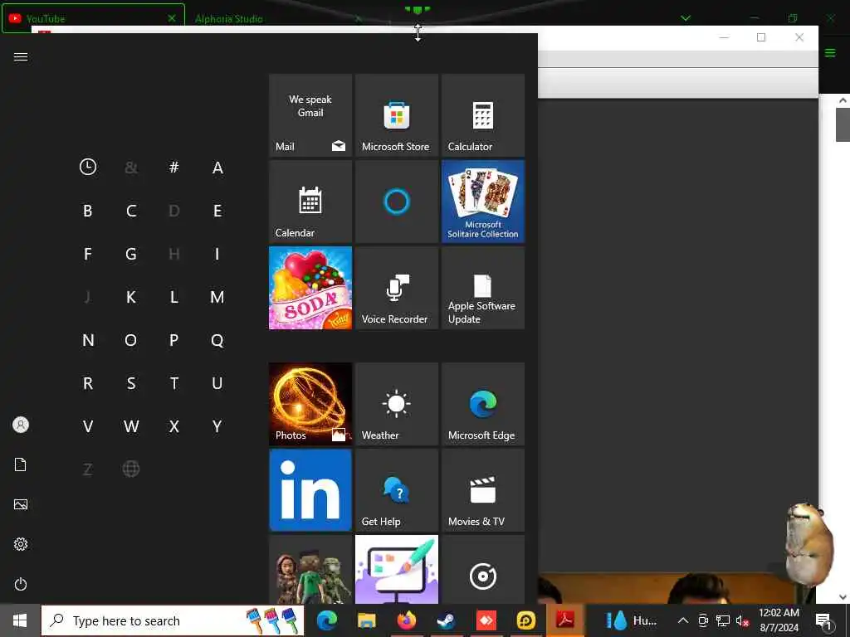Screen dimensions: 850x637
Task: Open the Apple Software Update tile
Action: (x=483, y=288)
